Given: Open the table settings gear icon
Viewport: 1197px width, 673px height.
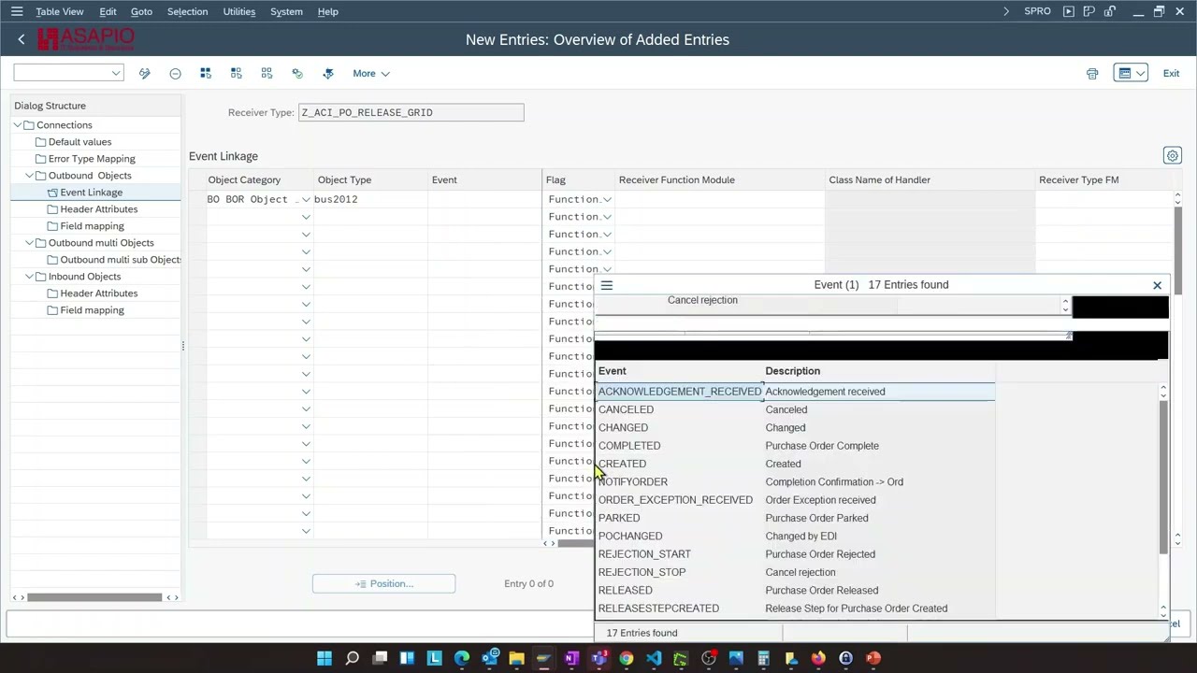Looking at the screenshot, I should [x=1172, y=156].
